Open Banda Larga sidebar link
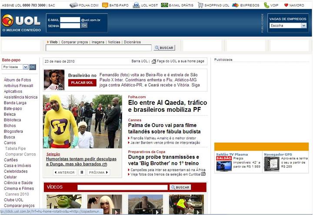The height and width of the screenshot is (215, 313). (x=15, y=103)
